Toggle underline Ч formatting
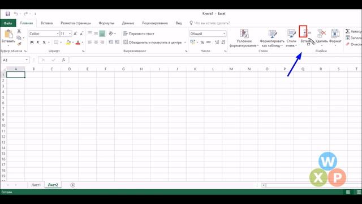 pos(44,42)
